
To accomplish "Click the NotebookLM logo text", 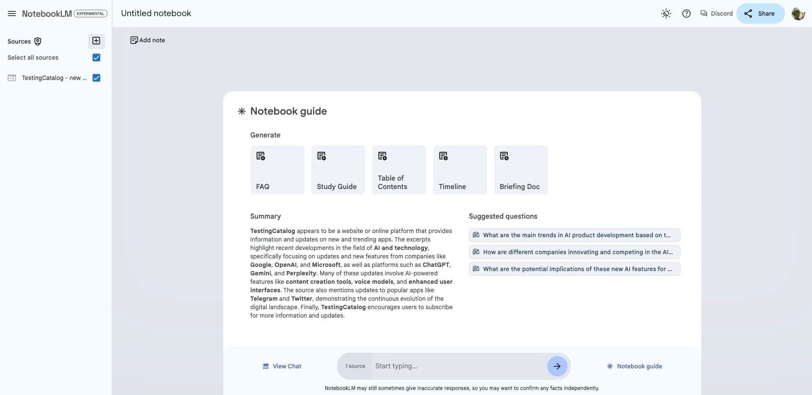I will tap(47, 14).
